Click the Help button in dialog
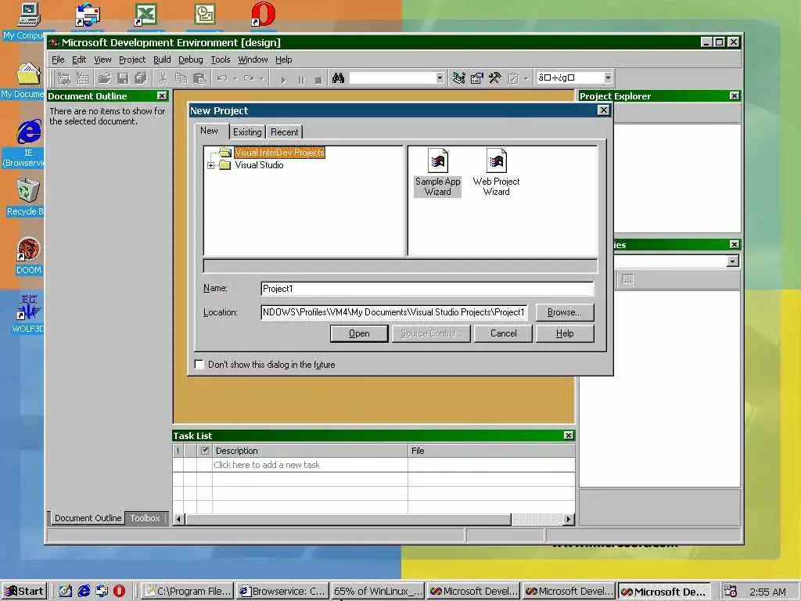Viewport: 801px width, 601px height. (x=565, y=333)
